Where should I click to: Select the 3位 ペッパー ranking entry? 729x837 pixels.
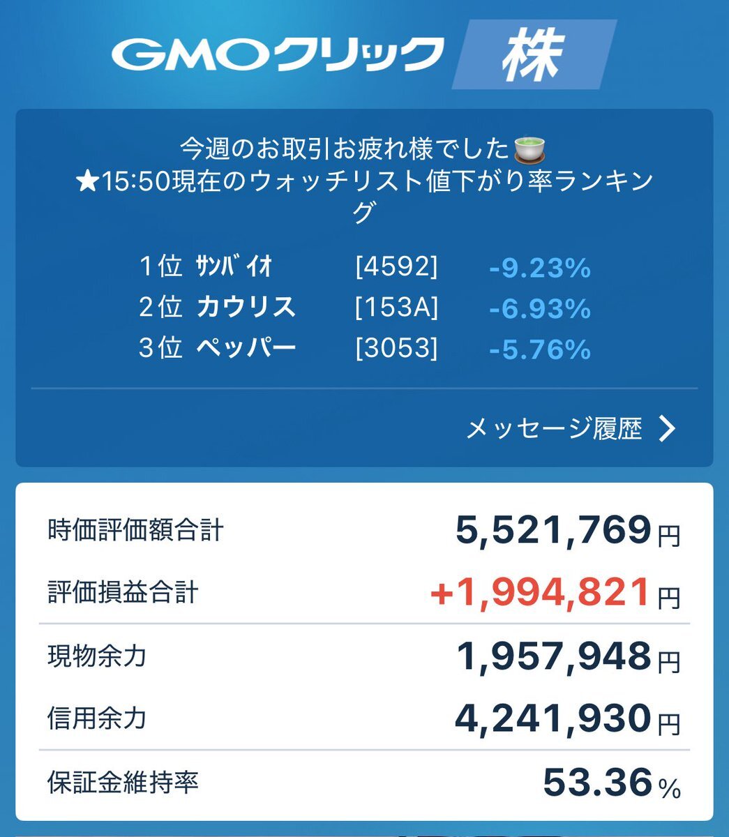coord(365,348)
